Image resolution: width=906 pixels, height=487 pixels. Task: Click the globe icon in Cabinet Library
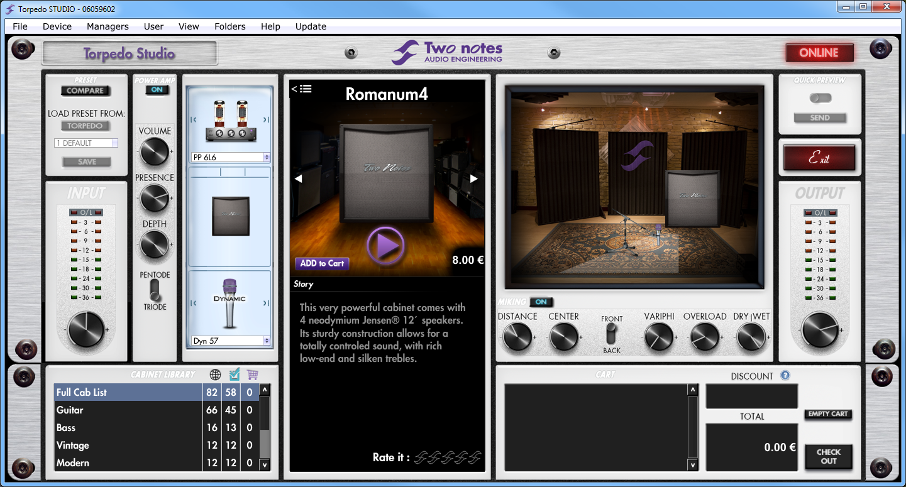point(215,375)
